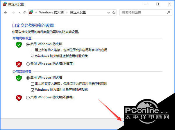The height and width of the screenshot is (130, 175).
Task: Minimize the 自定义设置 window
Action: pos(146,4)
